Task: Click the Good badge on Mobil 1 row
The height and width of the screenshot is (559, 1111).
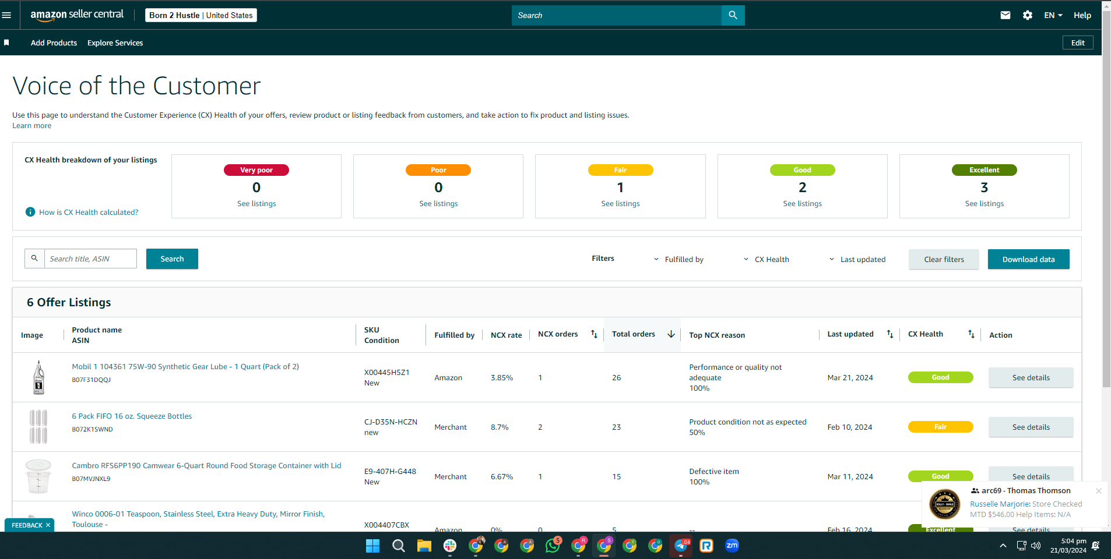Action: (940, 377)
